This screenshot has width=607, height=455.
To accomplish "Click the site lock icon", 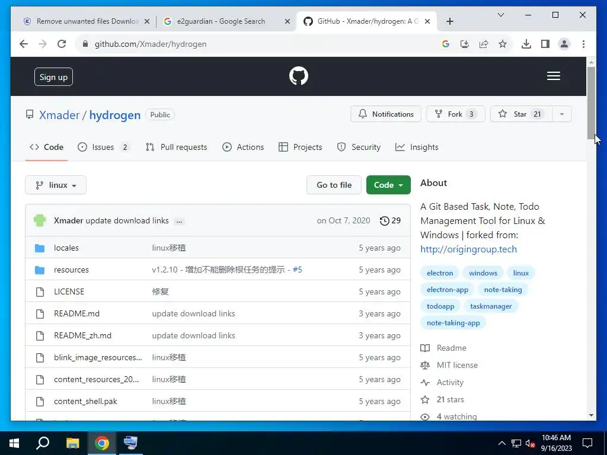I will [x=85, y=44].
